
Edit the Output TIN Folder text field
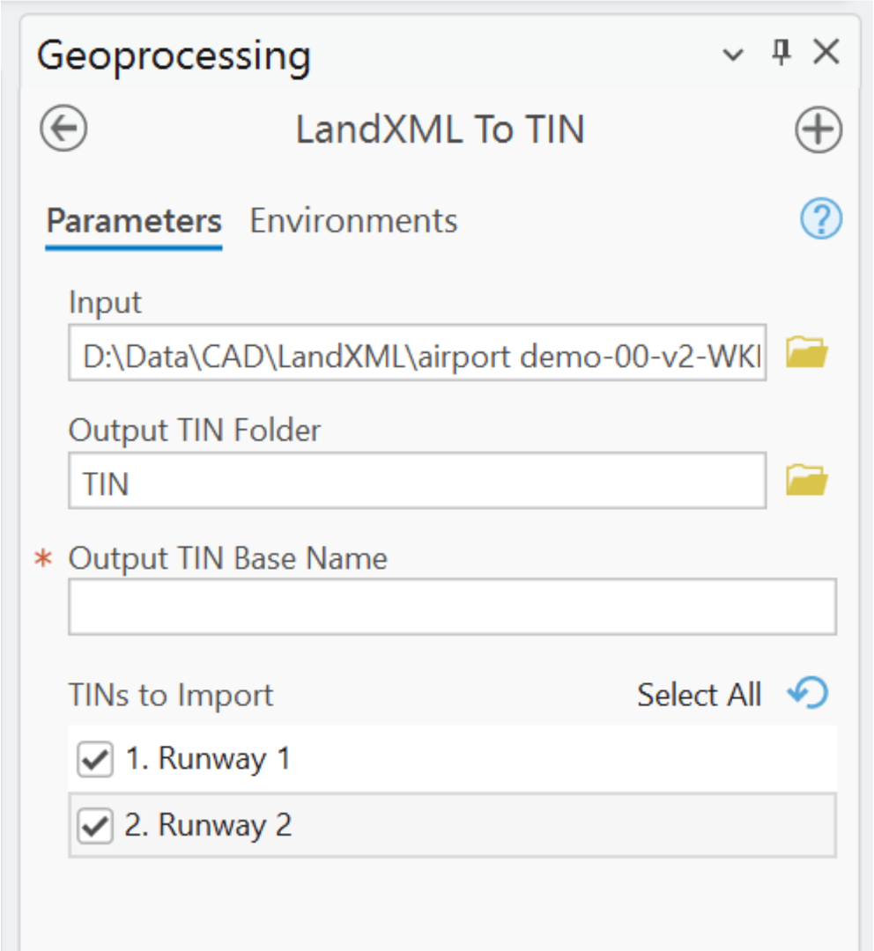(418, 480)
